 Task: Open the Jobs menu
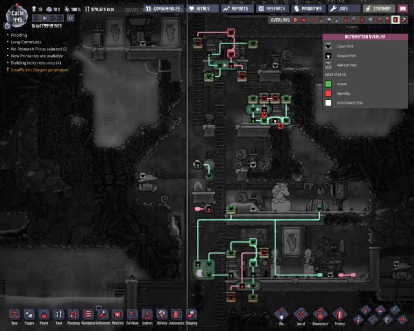344,9
